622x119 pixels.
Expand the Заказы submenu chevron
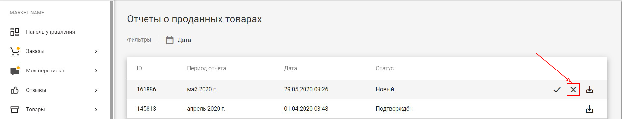click(x=96, y=51)
